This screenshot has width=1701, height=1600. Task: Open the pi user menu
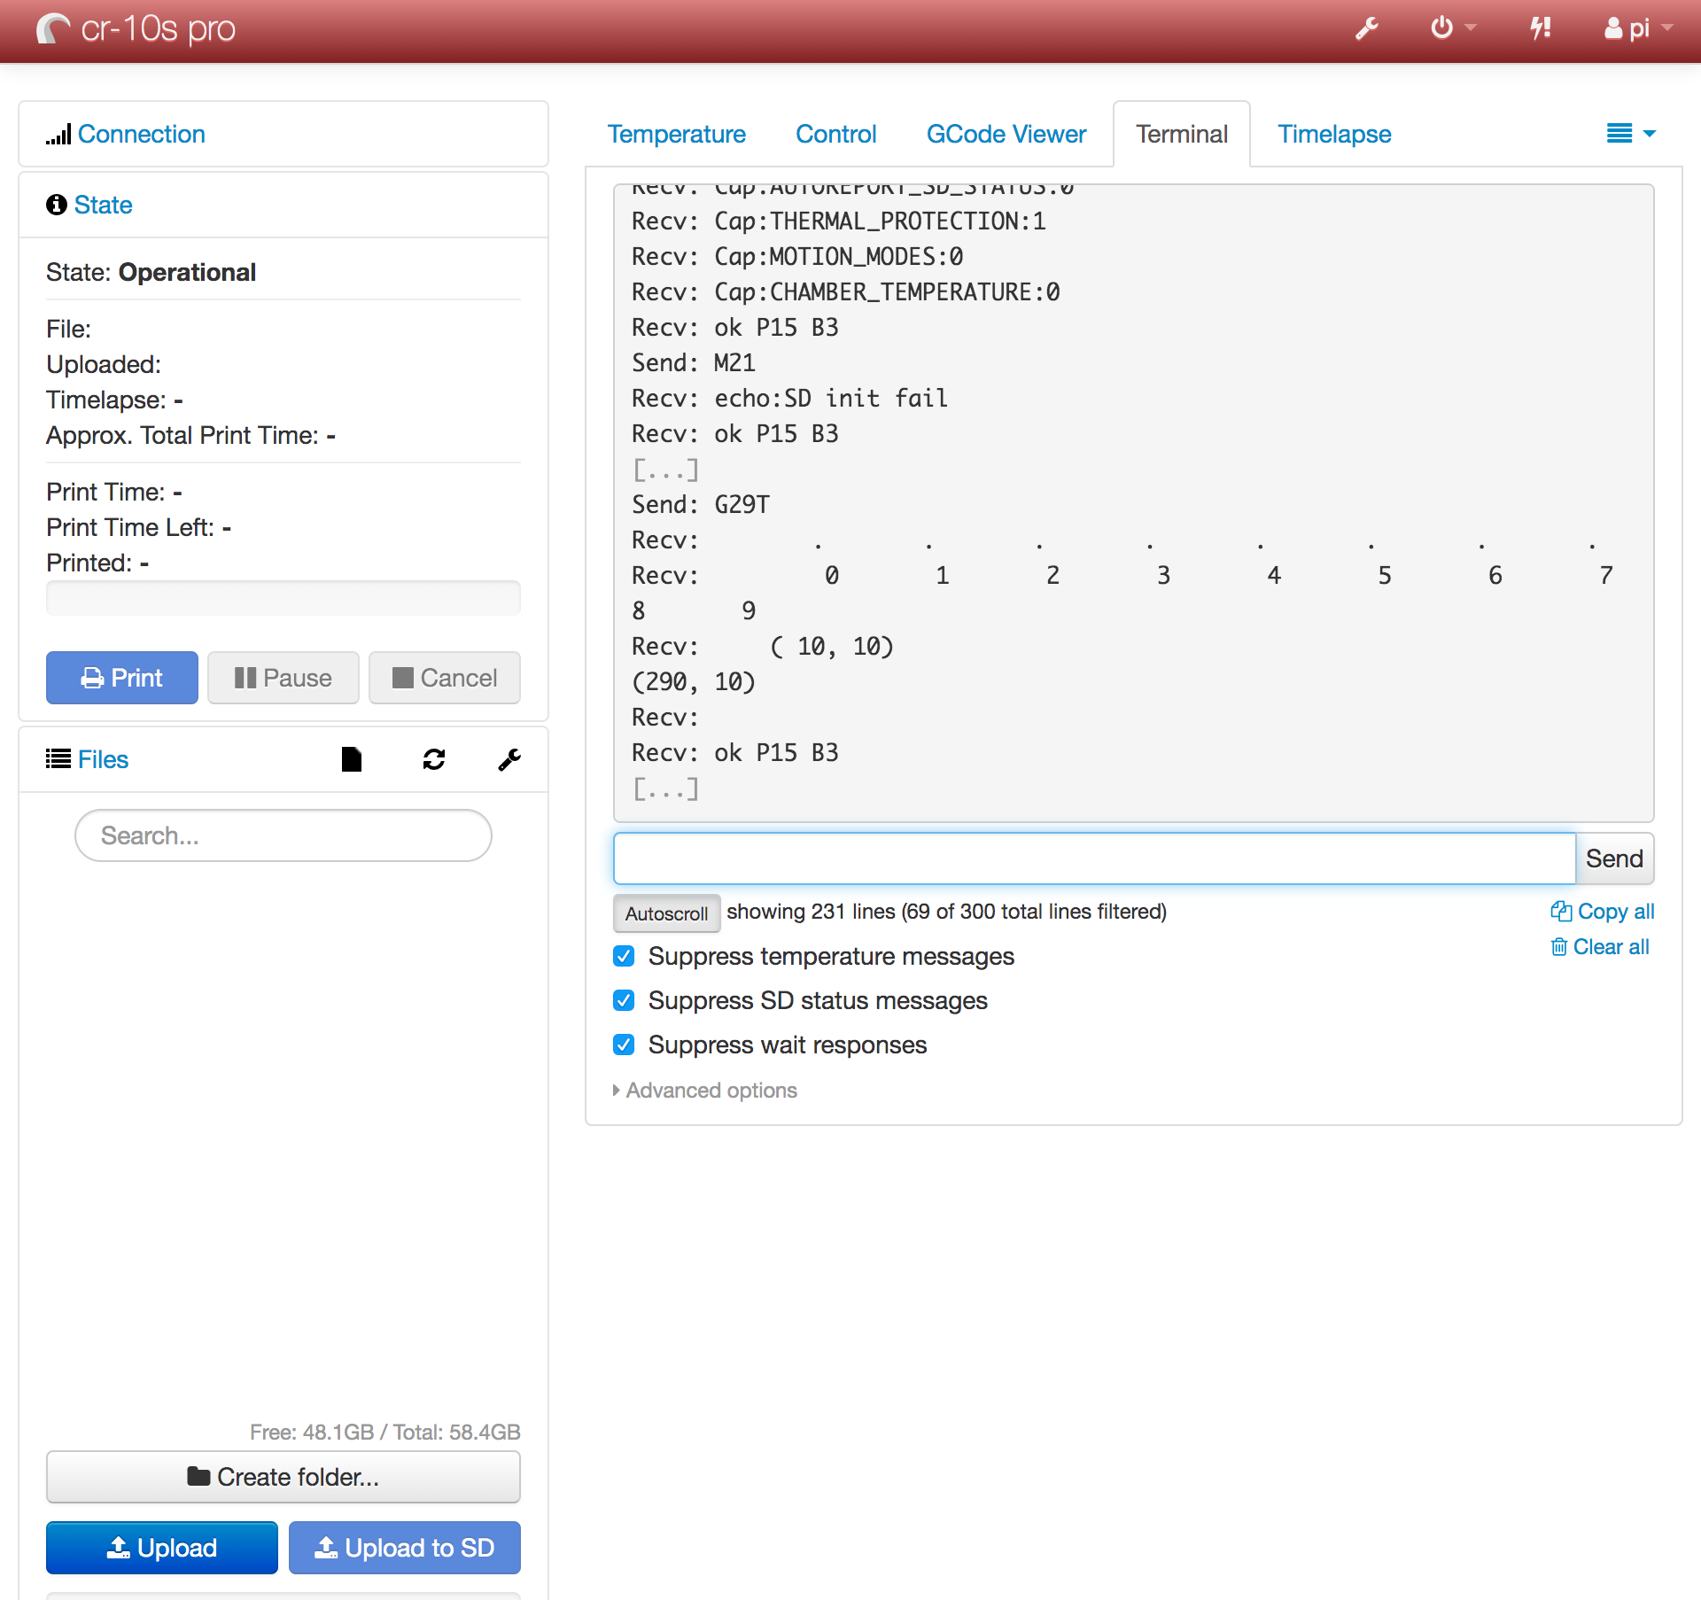[1637, 28]
